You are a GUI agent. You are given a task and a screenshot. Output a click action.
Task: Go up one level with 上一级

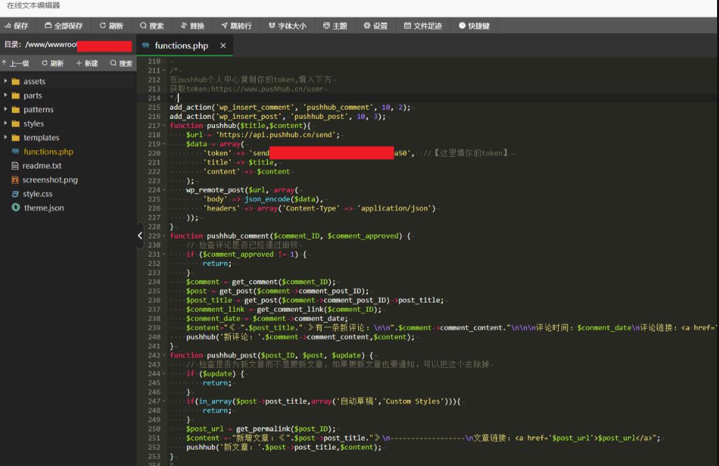click(x=16, y=63)
